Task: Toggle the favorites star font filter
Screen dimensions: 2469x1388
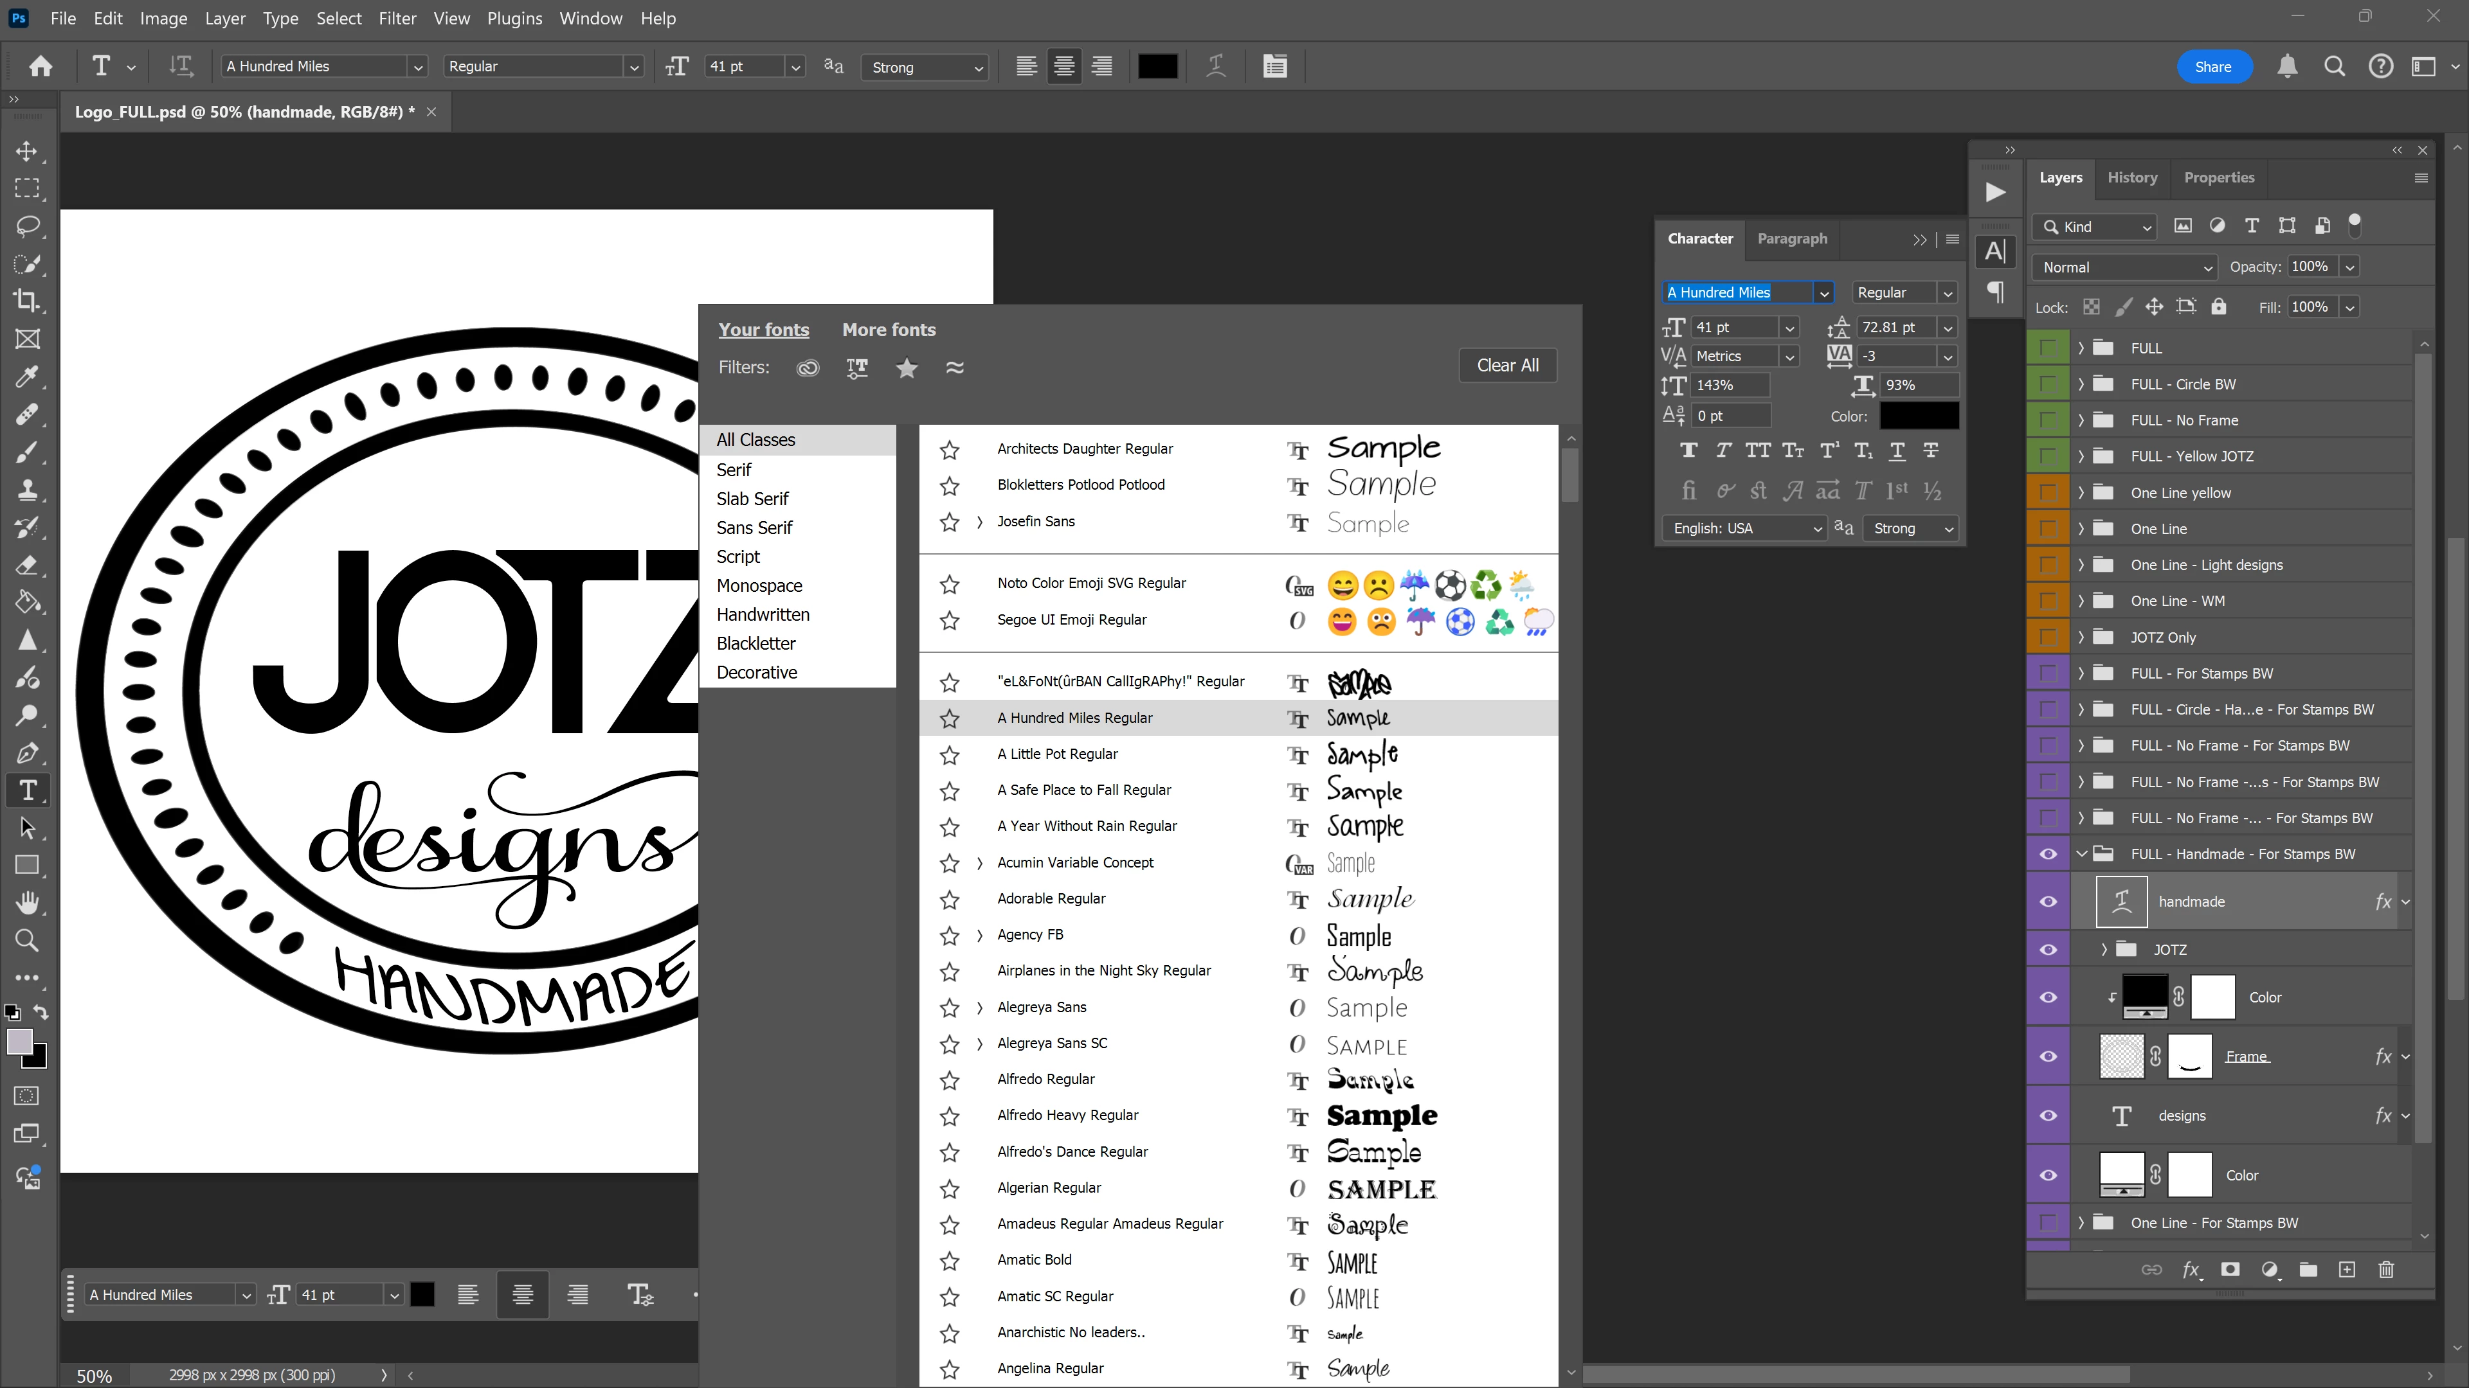Action: 906,368
